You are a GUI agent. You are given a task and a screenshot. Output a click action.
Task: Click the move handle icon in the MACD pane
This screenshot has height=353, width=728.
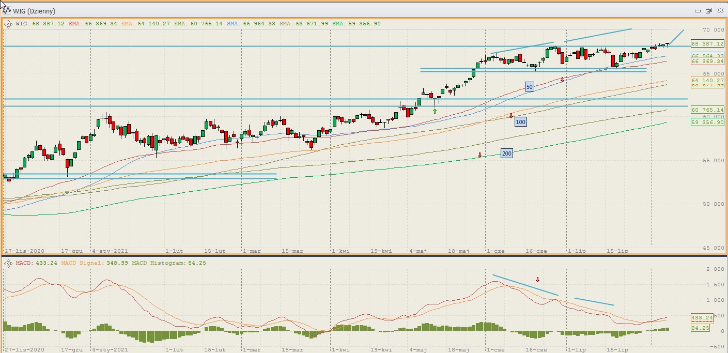pos(8,263)
